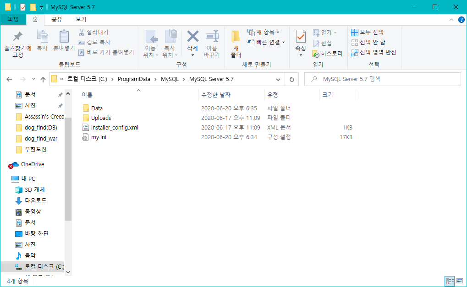
Task: Click 경로 복사 in ribbon
Action: pos(94,42)
